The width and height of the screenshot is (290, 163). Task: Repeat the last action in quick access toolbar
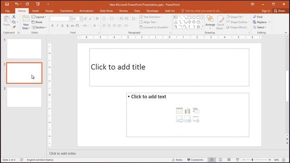pos(27,4)
